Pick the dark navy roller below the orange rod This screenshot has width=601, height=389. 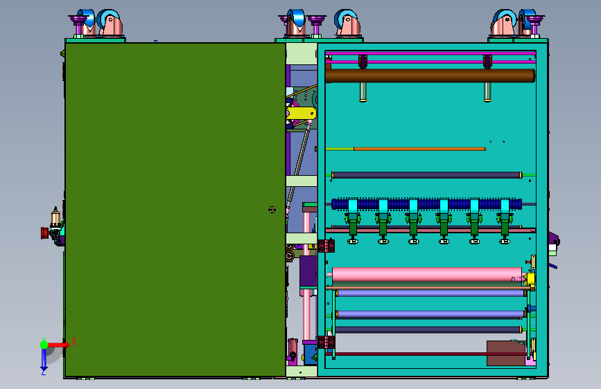(426, 175)
